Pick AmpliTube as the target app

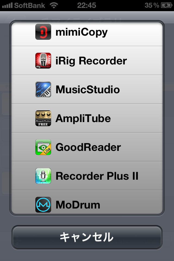87,118
